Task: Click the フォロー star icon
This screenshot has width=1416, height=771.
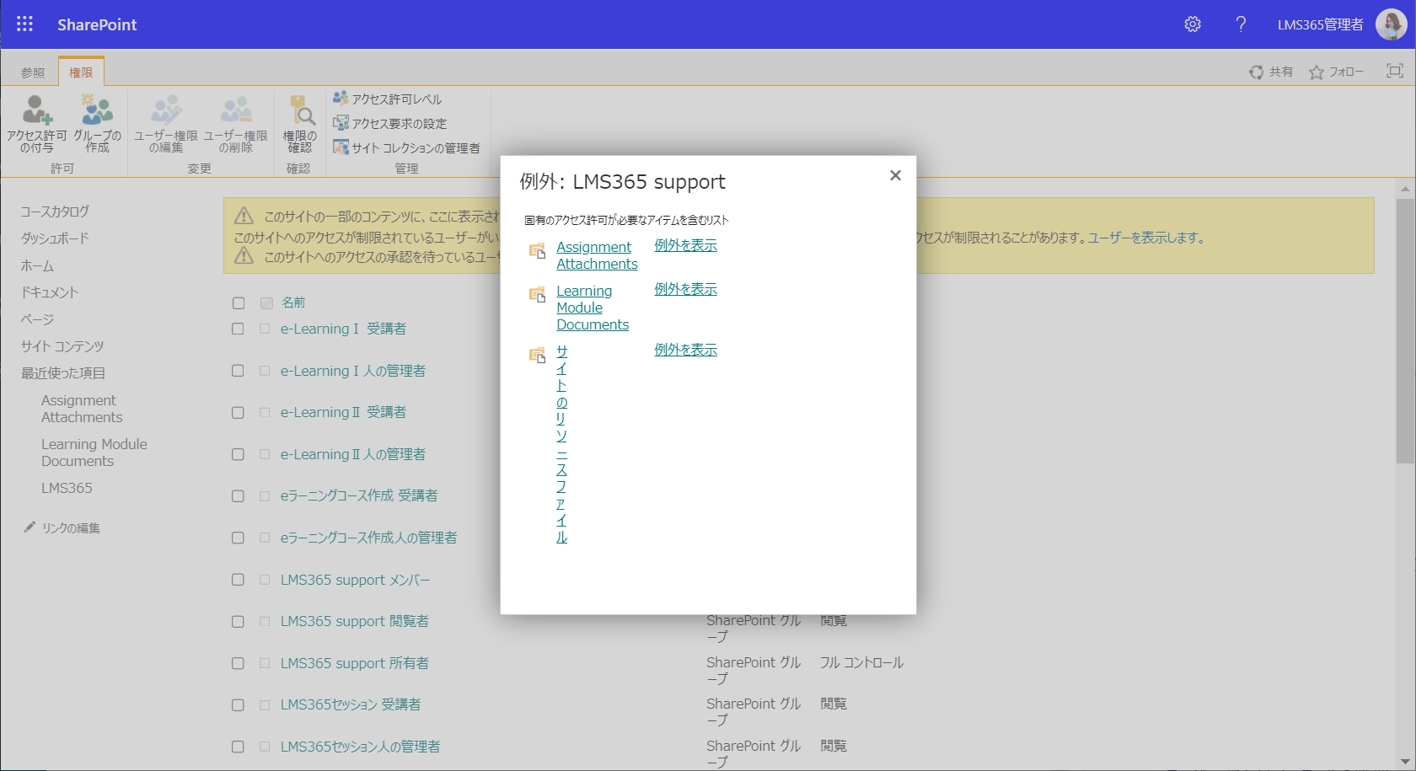Action: click(1316, 72)
